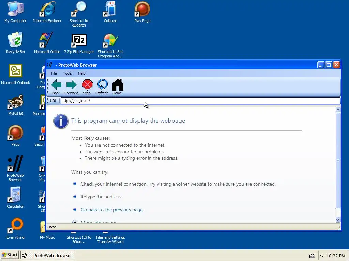Select the MyPal 68 raccoon icon
The image size is (349, 261).
pyautogui.click(x=15, y=105)
